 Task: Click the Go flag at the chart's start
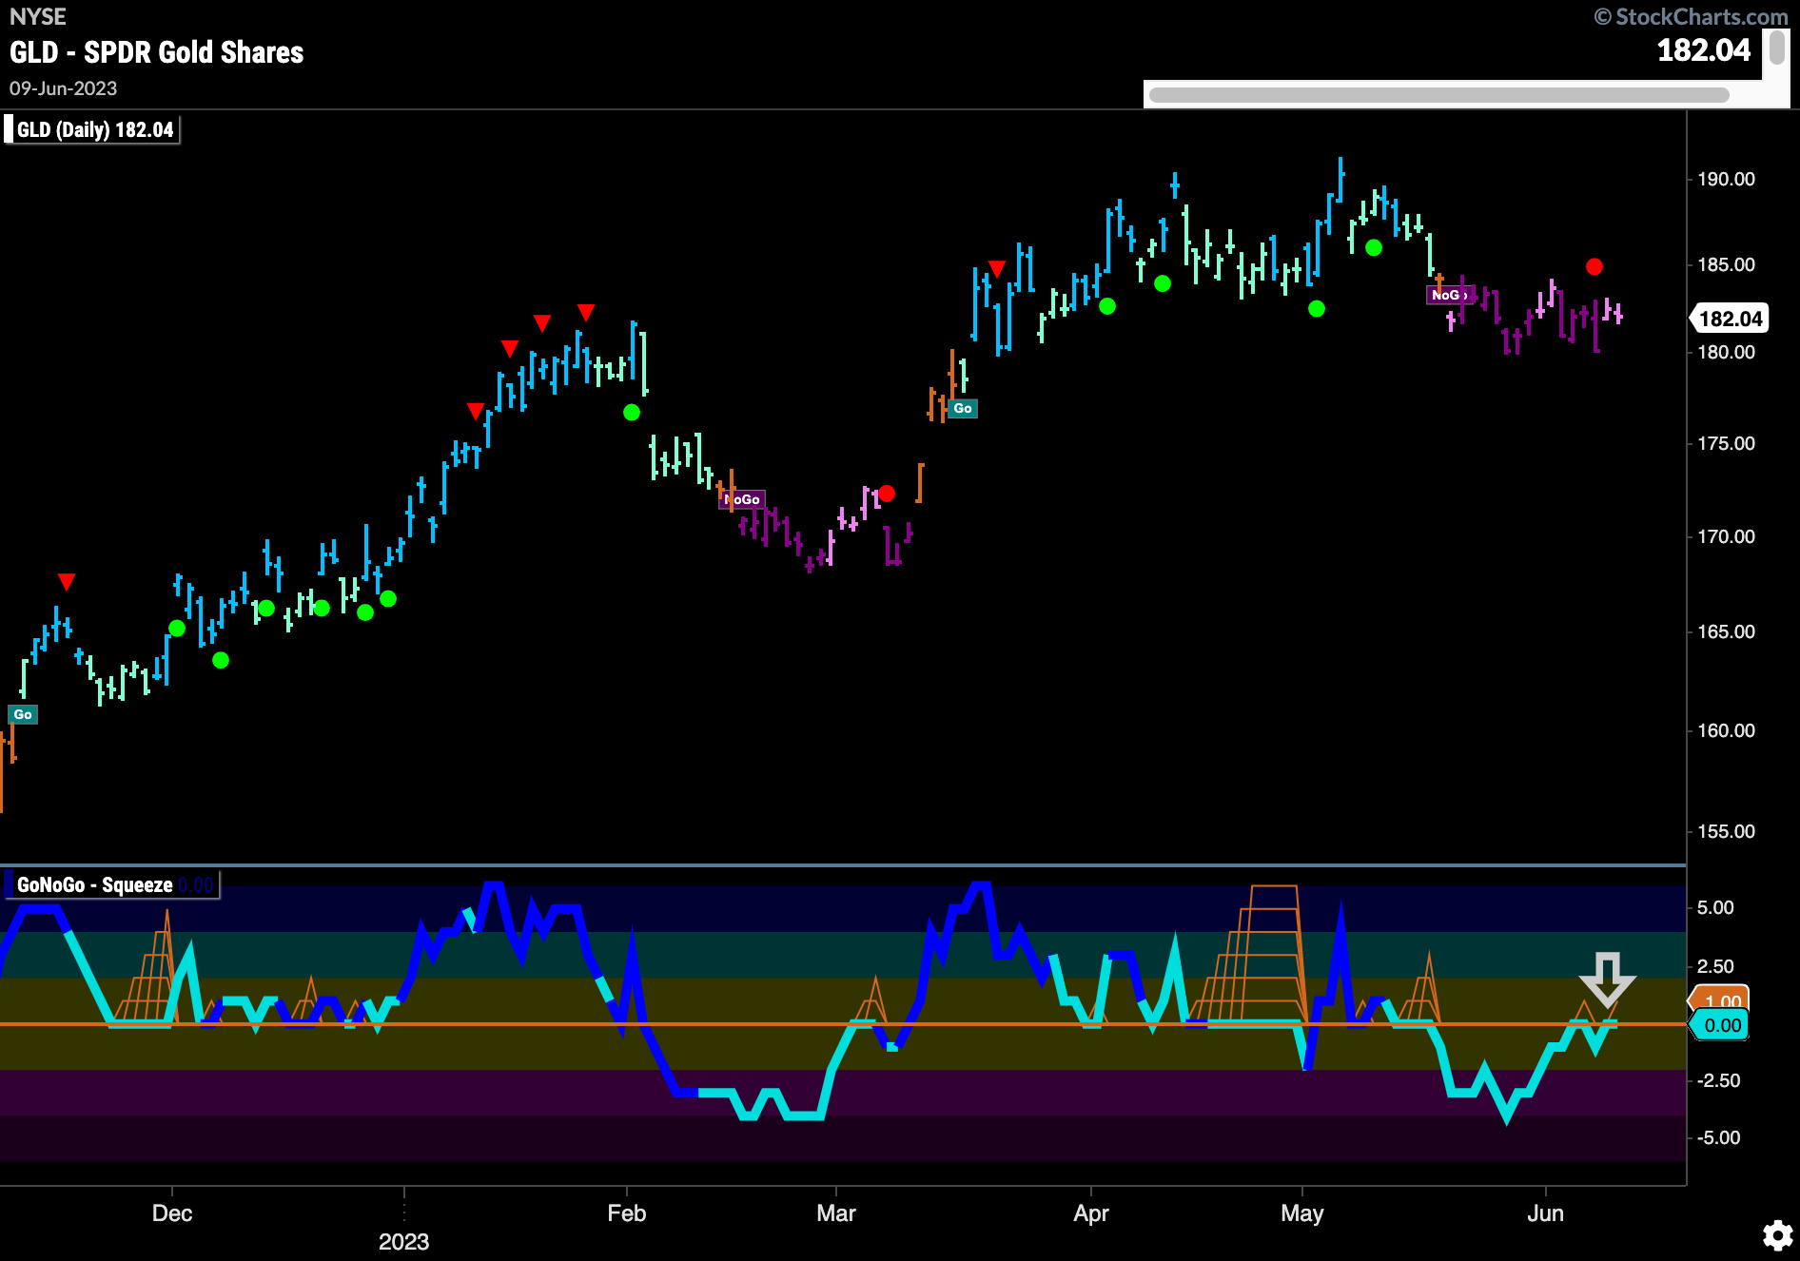point(23,714)
